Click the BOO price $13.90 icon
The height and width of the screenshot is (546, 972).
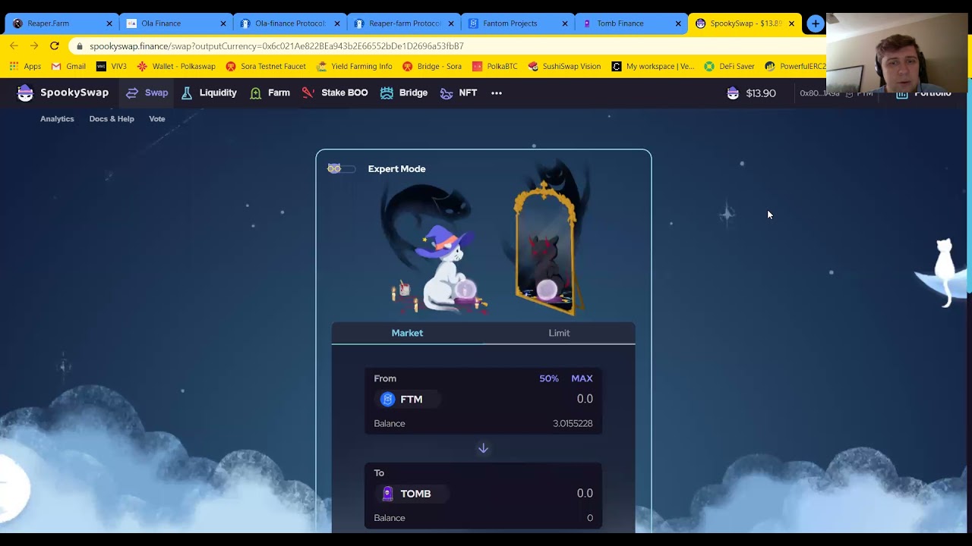coord(733,93)
